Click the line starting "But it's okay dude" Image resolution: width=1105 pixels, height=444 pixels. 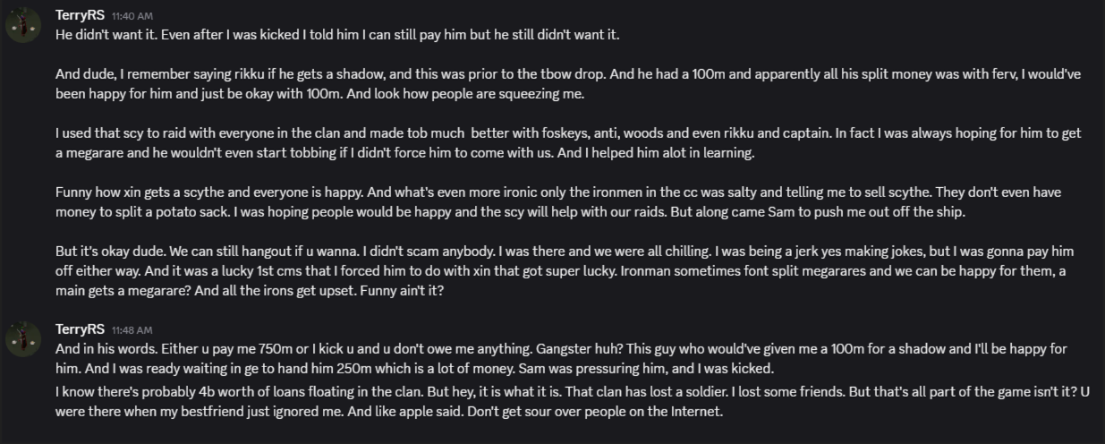pos(564,252)
